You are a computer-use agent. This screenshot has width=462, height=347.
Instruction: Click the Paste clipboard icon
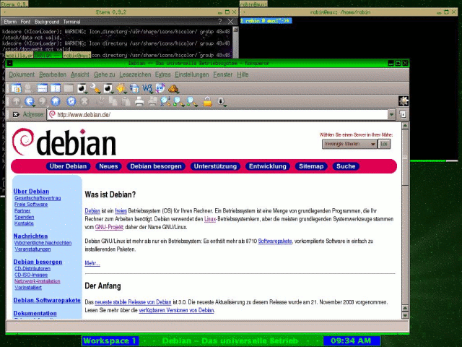[126, 101]
